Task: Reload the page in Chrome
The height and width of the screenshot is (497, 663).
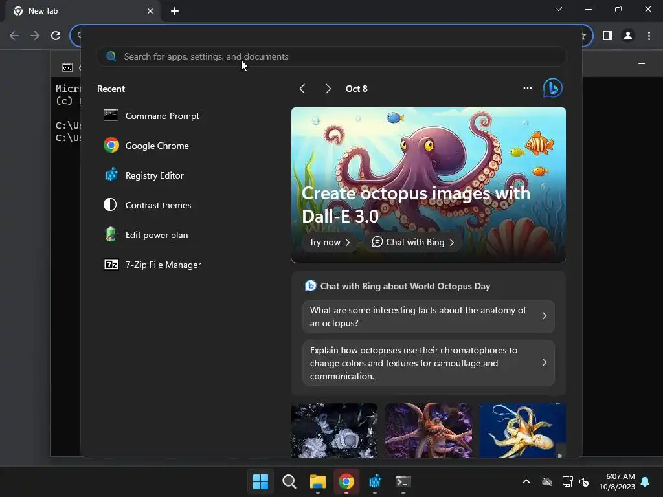Action: pos(56,36)
